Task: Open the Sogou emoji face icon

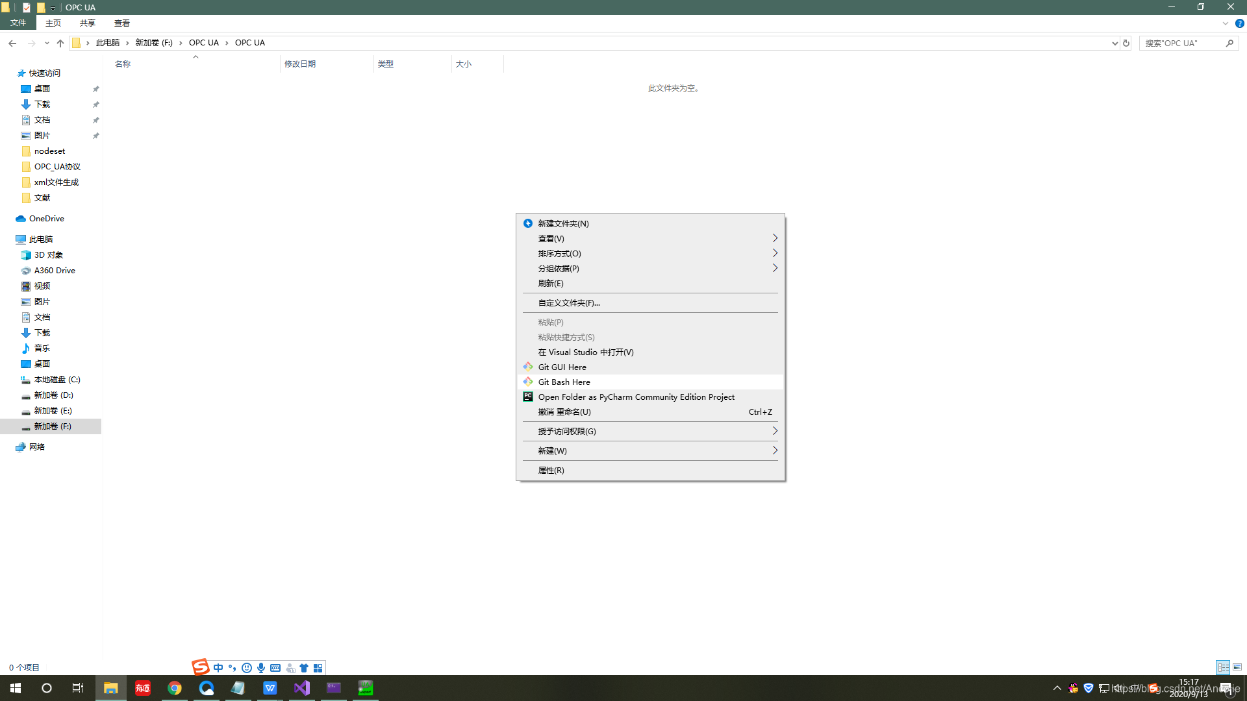Action: click(x=247, y=668)
